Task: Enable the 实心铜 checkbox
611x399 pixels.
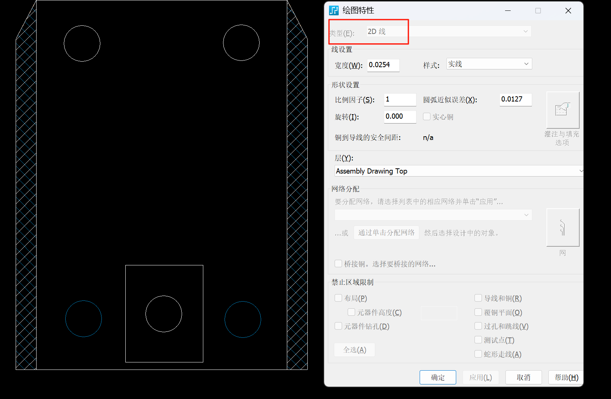Action: [x=426, y=116]
